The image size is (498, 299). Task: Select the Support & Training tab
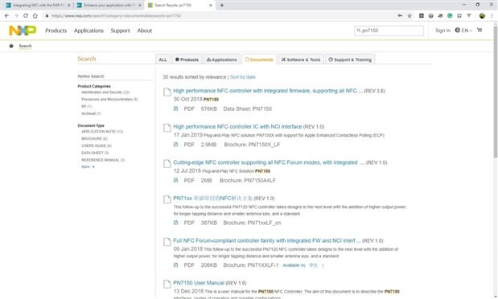[350, 59]
